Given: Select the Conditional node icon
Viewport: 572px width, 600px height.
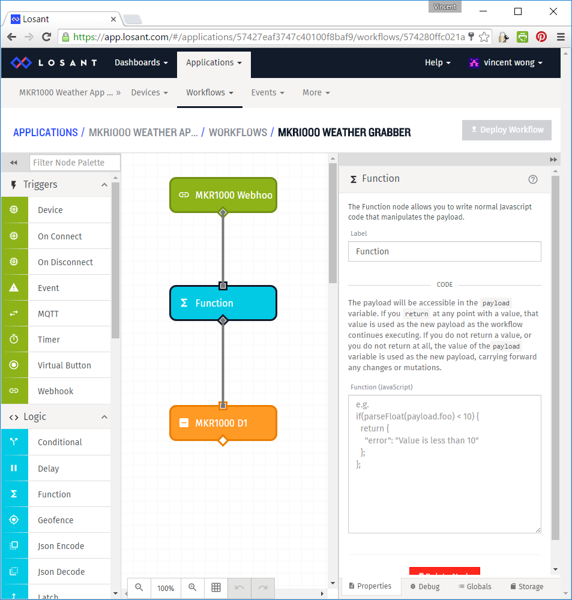Looking at the screenshot, I should [x=14, y=442].
